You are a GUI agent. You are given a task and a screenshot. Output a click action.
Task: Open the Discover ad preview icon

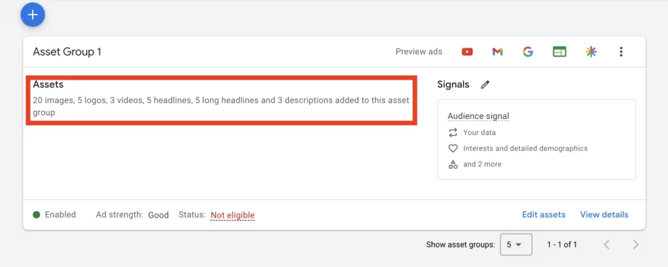[x=591, y=52]
